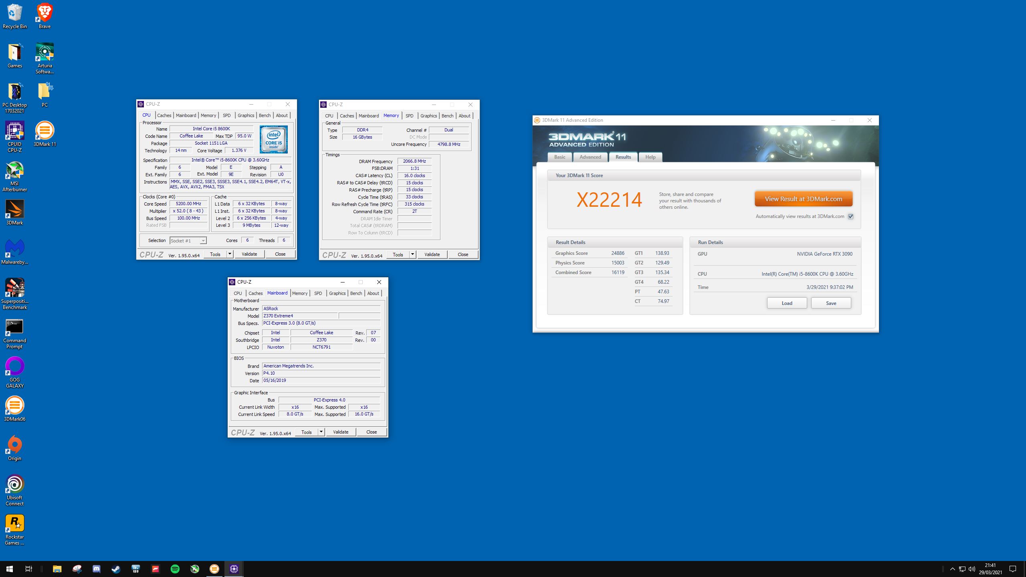The height and width of the screenshot is (577, 1026).
Task: Open Tools dropdown arrow in CPU tab window
Action: 230,254
